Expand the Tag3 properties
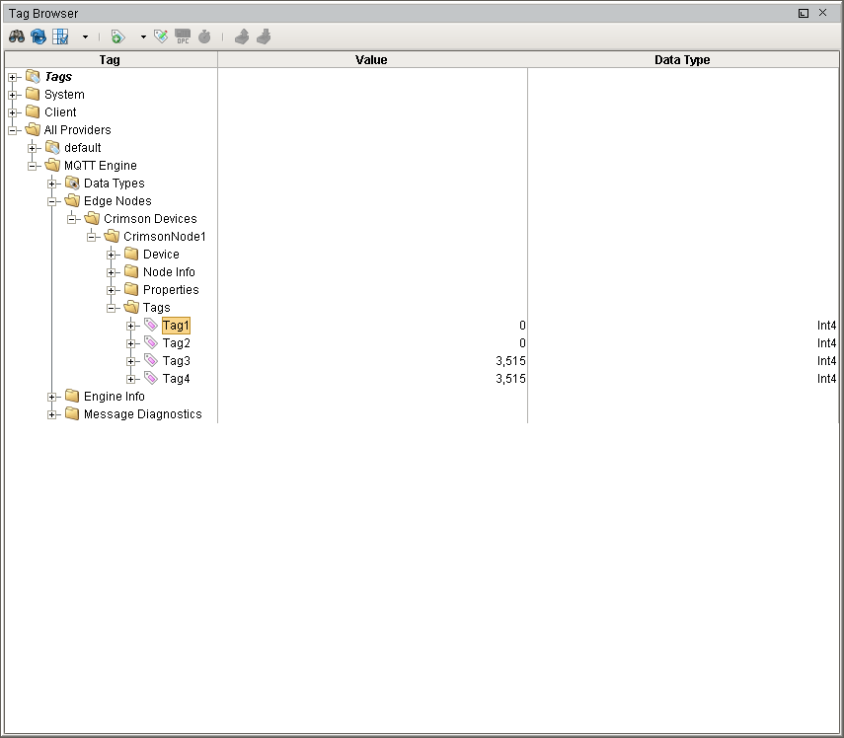844x738 pixels. 131,361
